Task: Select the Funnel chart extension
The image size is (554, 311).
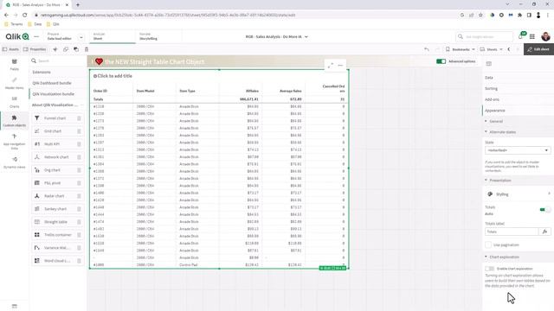Action: click(58, 118)
